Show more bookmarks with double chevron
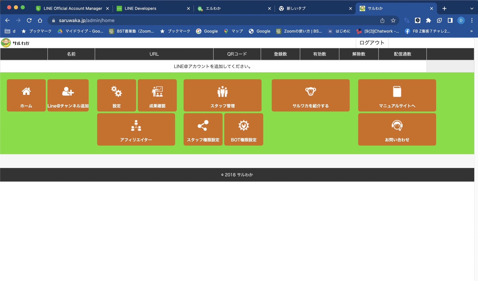This screenshot has height=281, width=478. pos(471,31)
